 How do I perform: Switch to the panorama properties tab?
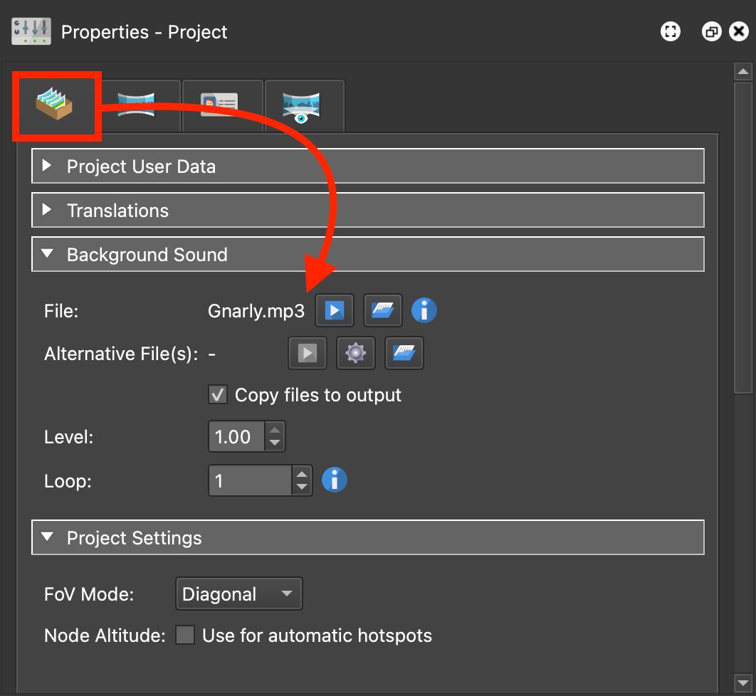pos(139,105)
